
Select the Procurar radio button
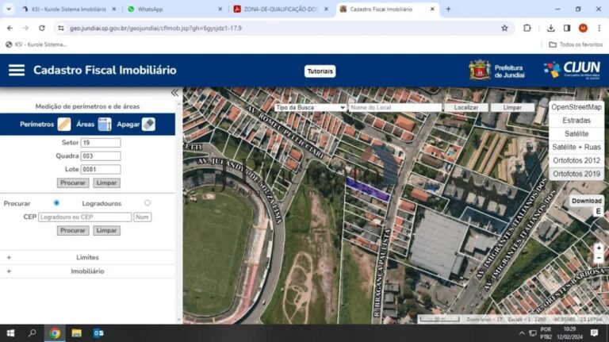pyautogui.click(x=56, y=203)
